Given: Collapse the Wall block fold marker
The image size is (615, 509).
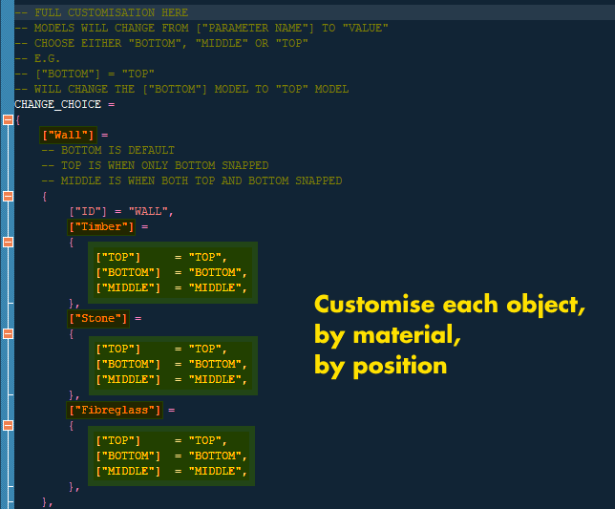Looking at the screenshot, I should [x=8, y=196].
